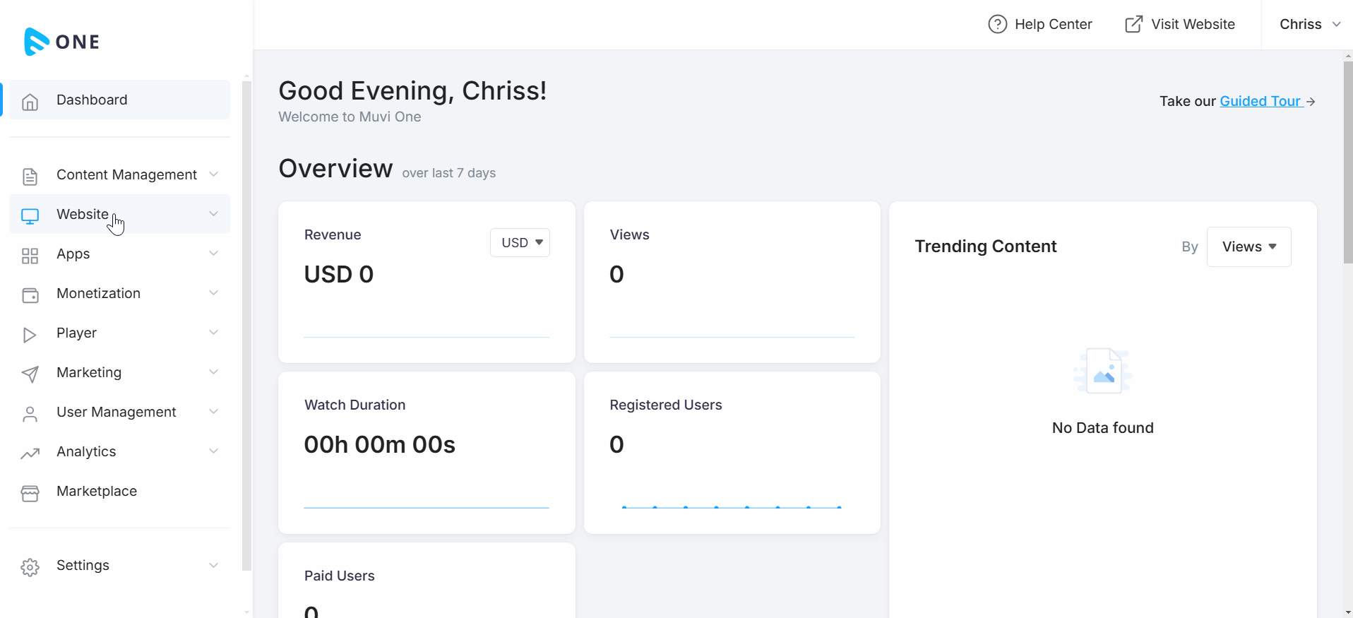This screenshot has height=618, width=1353.
Task: Select Website in the sidebar
Action: [x=83, y=214]
